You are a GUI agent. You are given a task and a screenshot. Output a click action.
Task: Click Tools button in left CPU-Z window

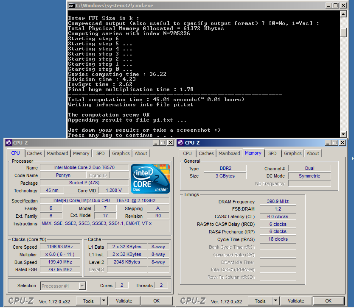88,301
